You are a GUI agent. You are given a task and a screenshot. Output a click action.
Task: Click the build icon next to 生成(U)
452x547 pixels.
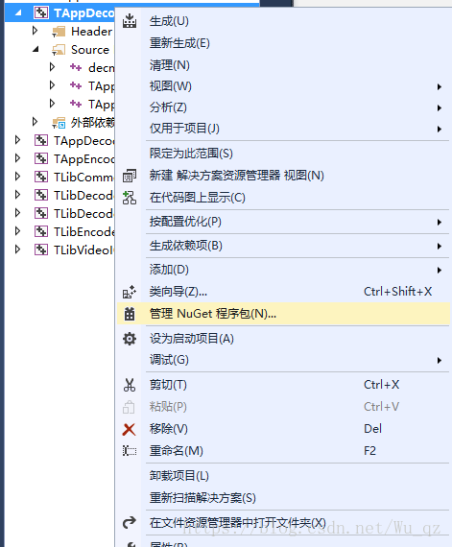pos(130,21)
